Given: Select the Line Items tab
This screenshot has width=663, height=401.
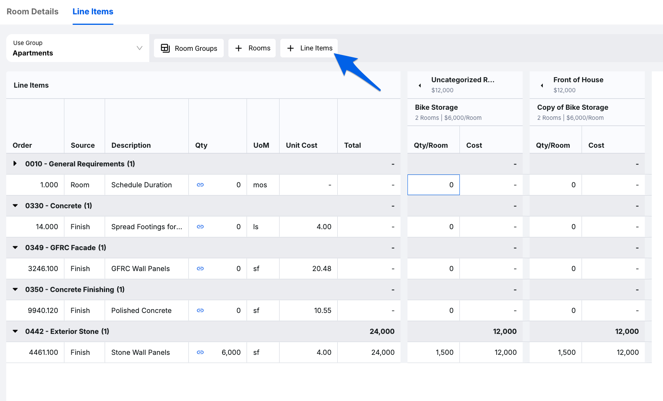Looking at the screenshot, I should (93, 12).
